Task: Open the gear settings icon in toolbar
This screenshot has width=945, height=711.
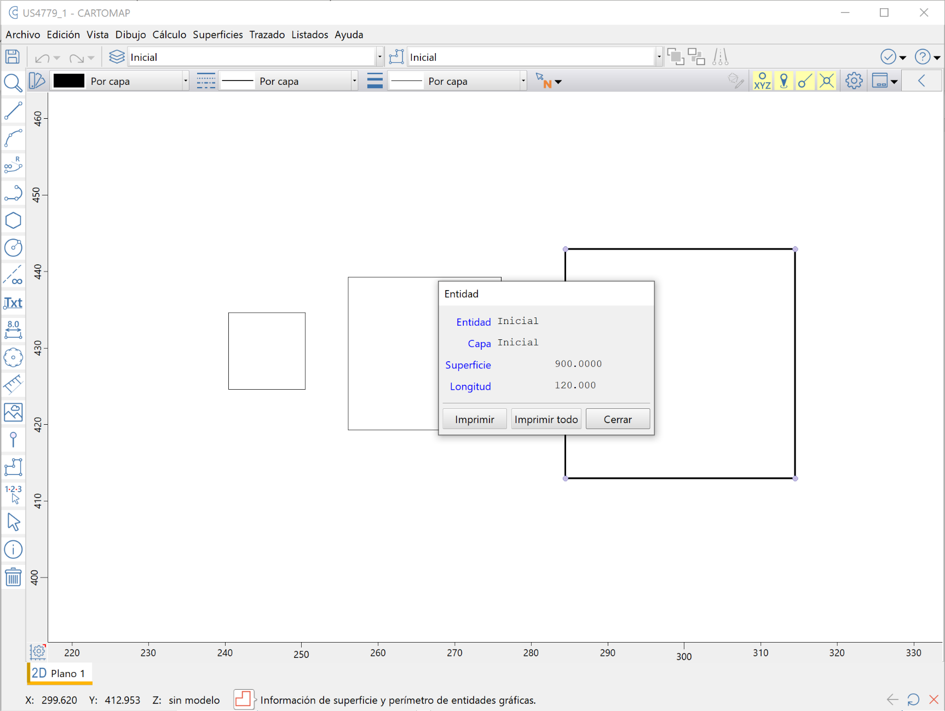Action: (854, 81)
